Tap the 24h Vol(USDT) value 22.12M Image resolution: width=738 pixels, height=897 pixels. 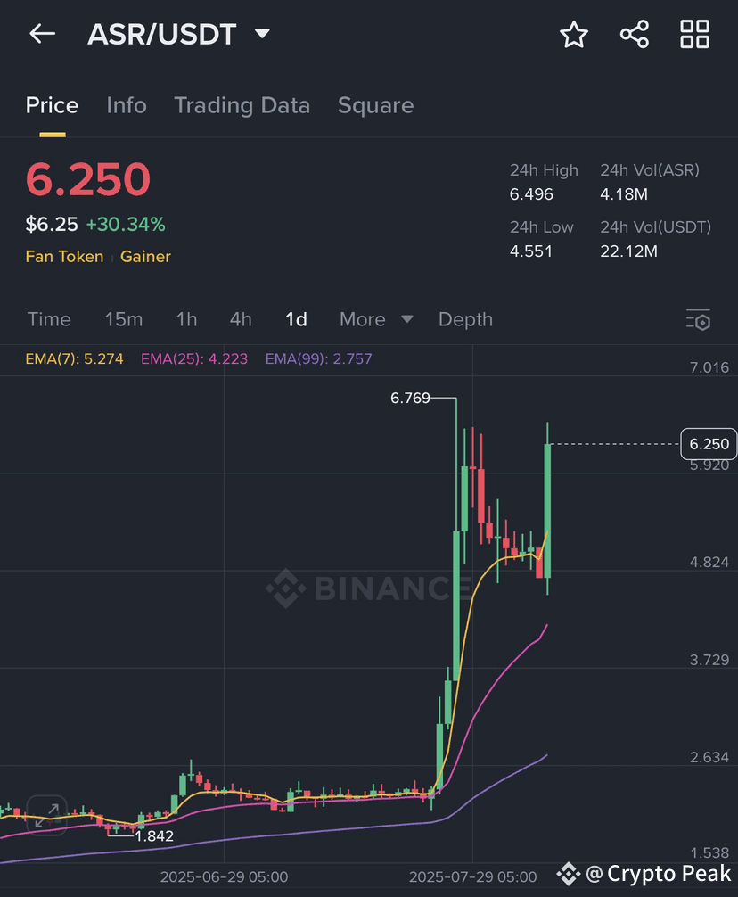tap(628, 251)
